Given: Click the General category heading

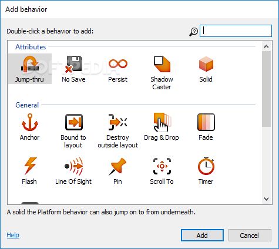Looking at the screenshot, I should click(27, 105).
